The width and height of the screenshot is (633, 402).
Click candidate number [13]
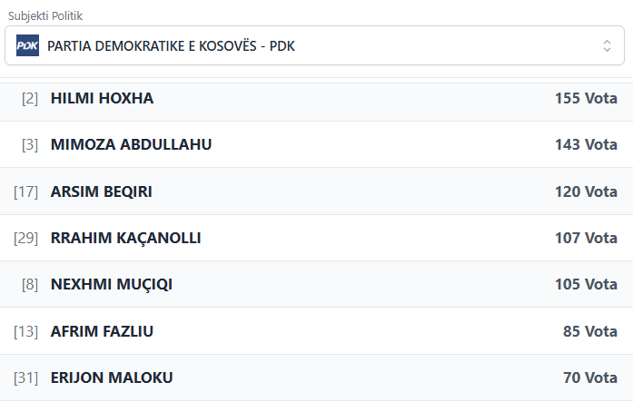[x=25, y=331]
